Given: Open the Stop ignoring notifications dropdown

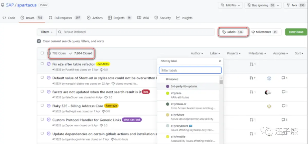Looking at the screenshot, I should (x=263, y=5).
